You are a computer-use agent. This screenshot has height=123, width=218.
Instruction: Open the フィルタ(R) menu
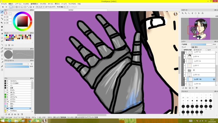click(26, 4)
